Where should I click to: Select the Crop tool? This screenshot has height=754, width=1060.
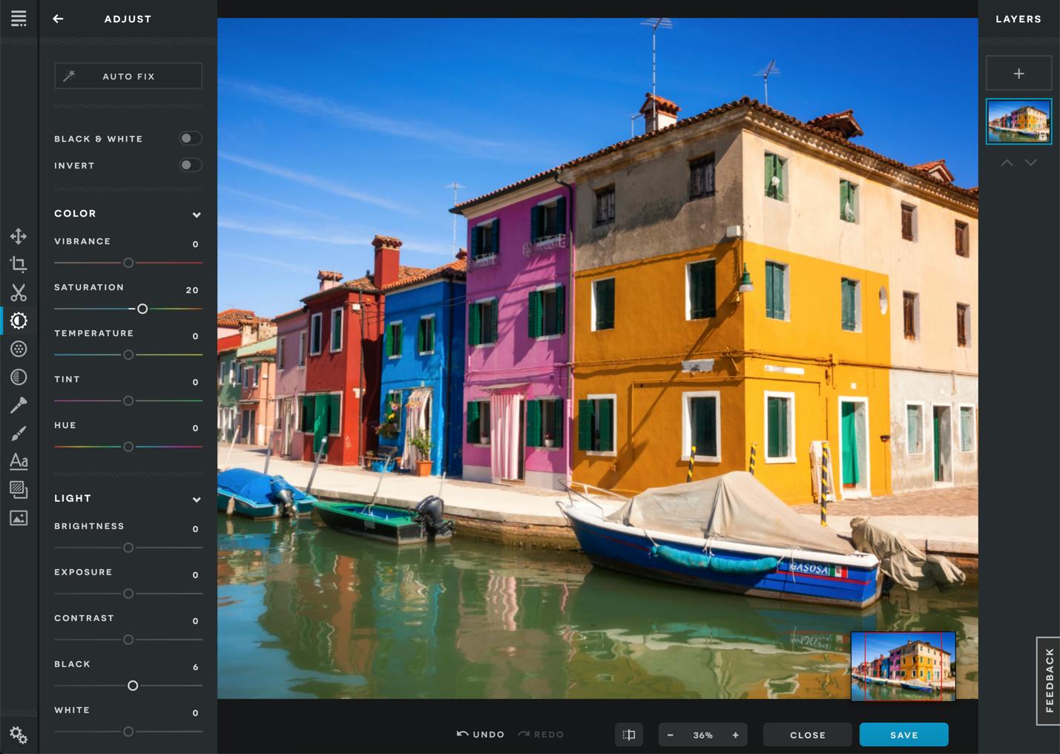click(x=19, y=264)
